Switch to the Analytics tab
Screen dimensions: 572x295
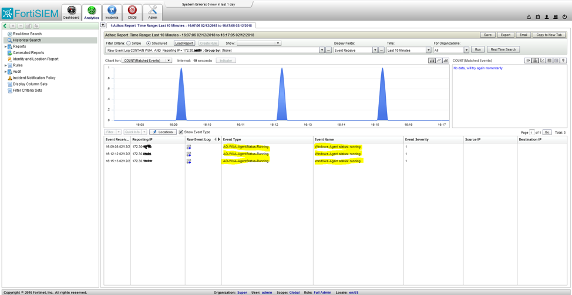coord(92,12)
